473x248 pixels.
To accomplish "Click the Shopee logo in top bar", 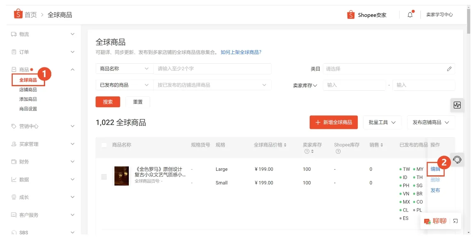I will (17, 14).
